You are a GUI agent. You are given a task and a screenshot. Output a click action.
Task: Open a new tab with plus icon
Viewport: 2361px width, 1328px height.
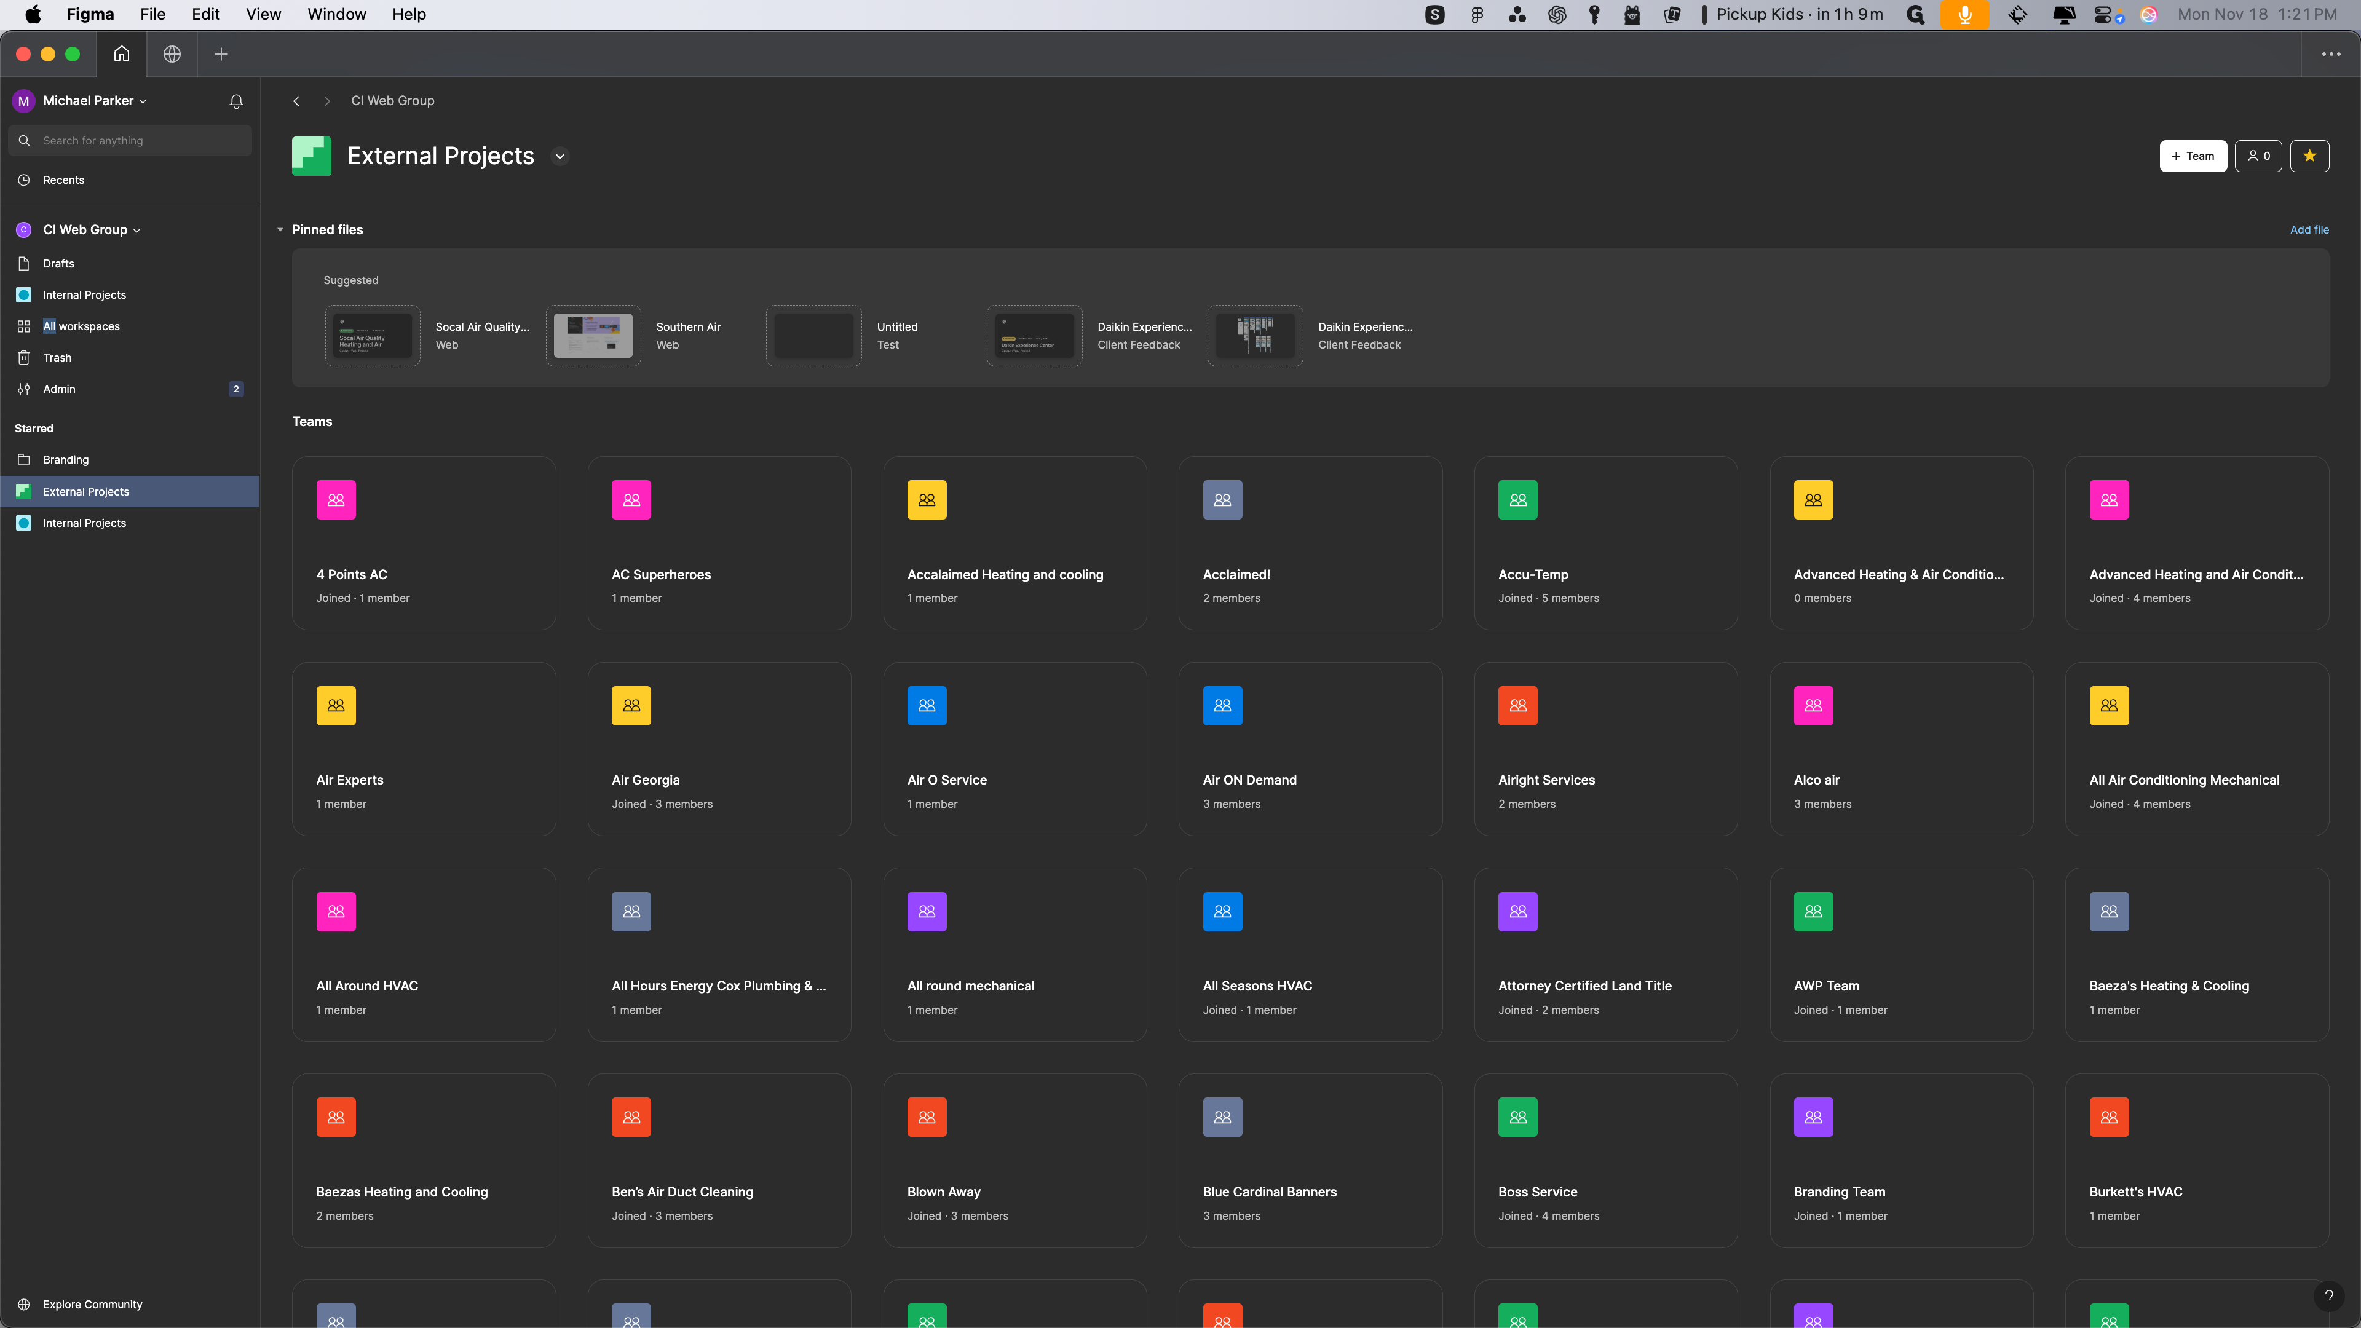(221, 54)
